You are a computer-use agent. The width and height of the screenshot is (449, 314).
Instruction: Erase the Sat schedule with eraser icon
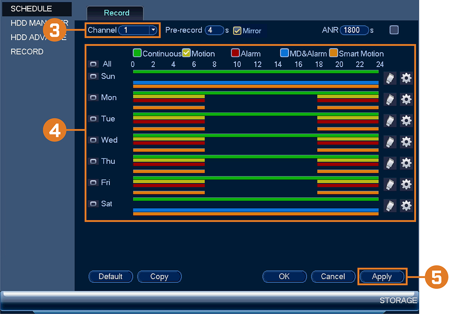tap(390, 206)
